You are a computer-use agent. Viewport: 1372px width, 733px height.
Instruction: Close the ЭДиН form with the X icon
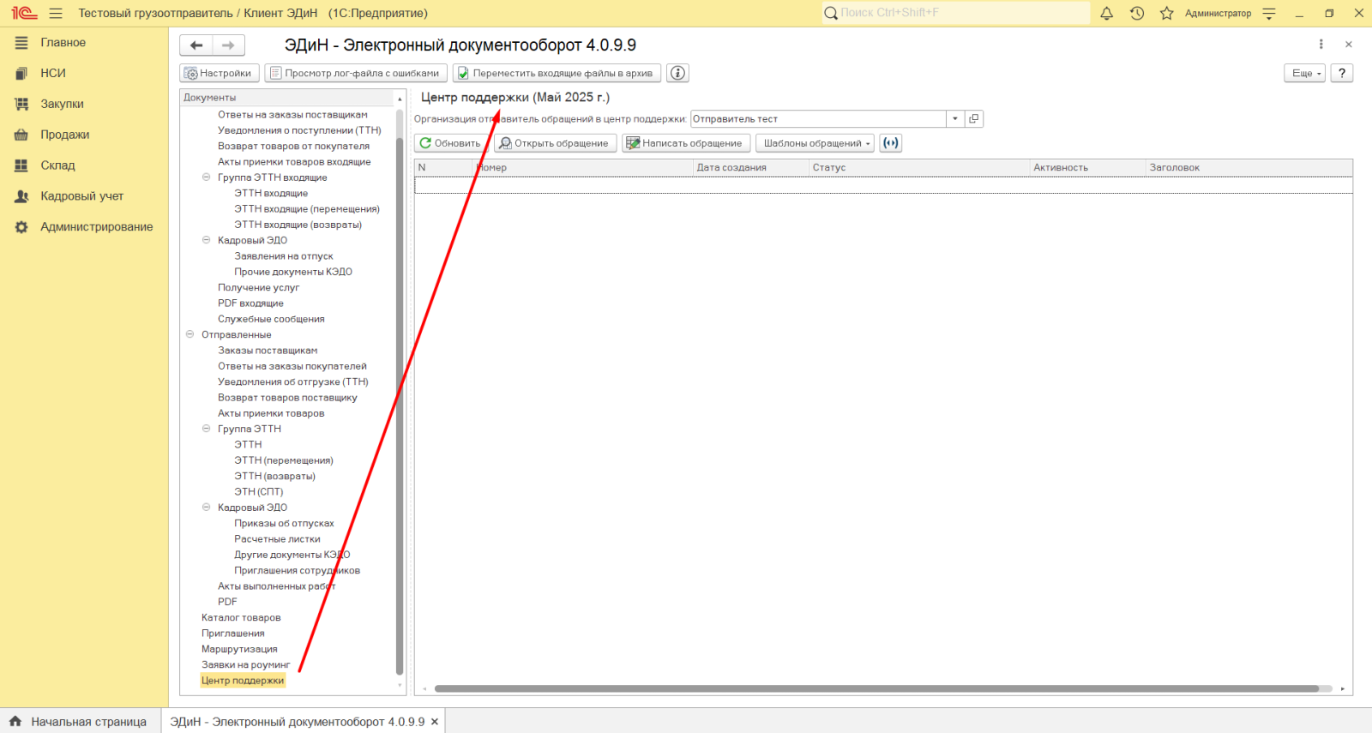[x=1349, y=45]
